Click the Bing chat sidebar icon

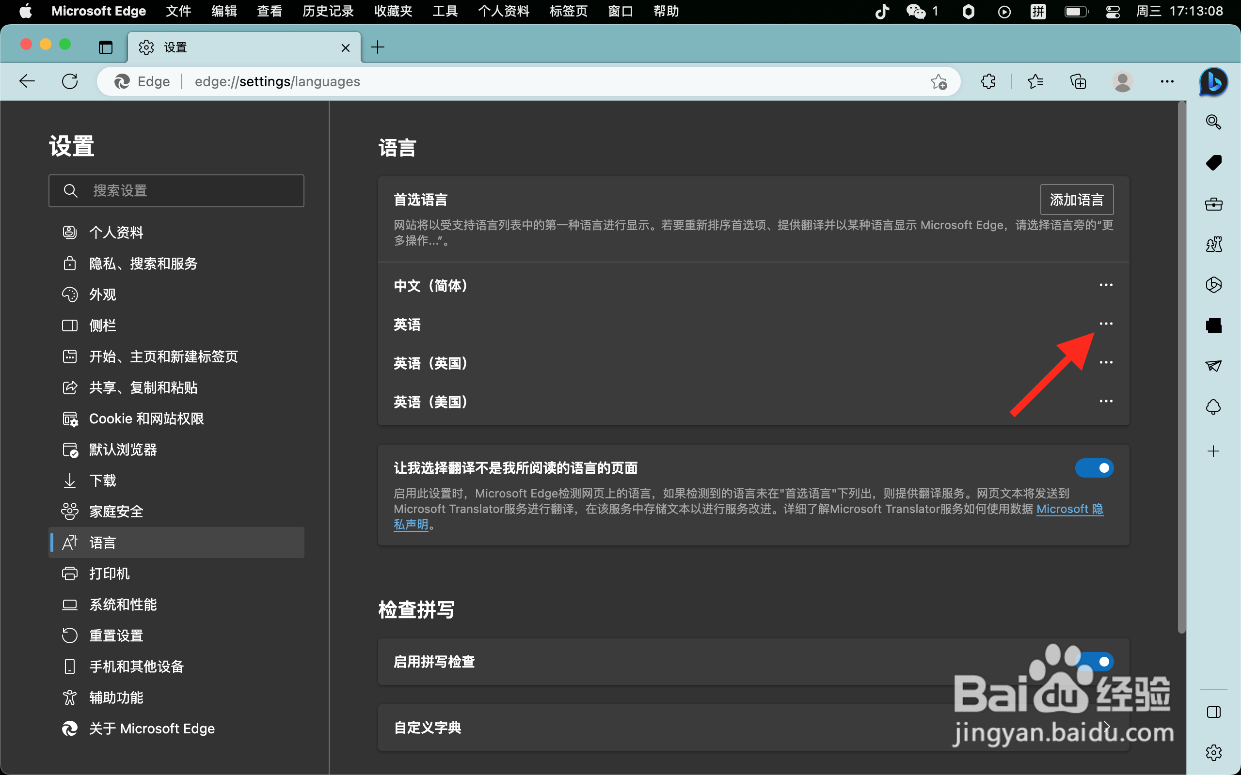[1213, 81]
